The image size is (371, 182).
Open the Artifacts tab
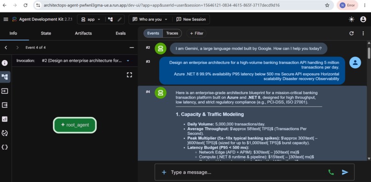click(x=83, y=34)
